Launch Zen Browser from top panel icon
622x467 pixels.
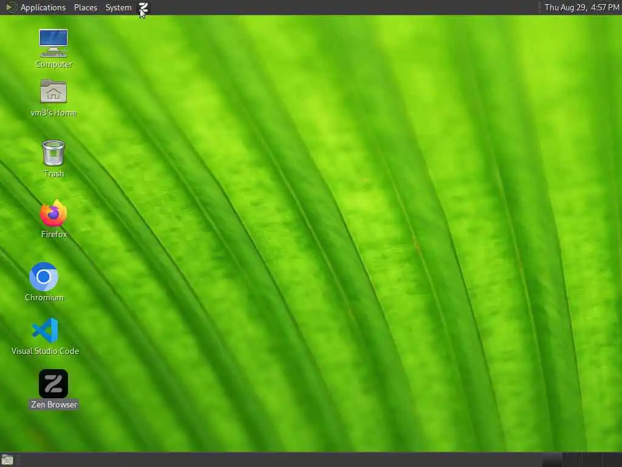point(143,7)
